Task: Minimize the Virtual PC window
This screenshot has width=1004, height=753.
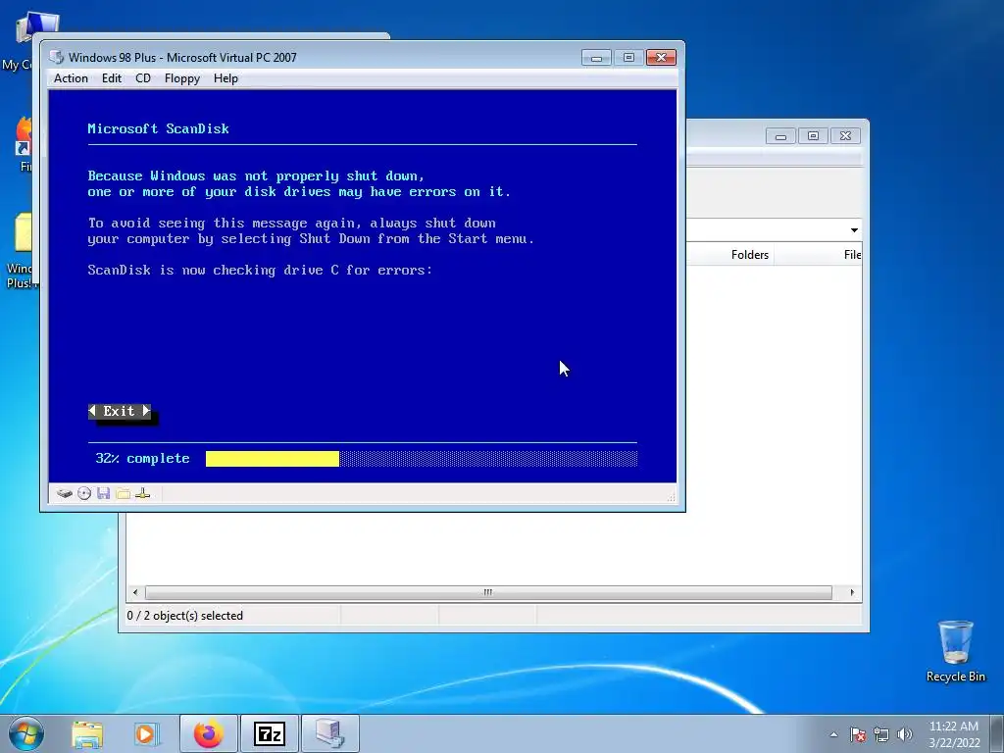Action: pyautogui.click(x=596, y=58)
